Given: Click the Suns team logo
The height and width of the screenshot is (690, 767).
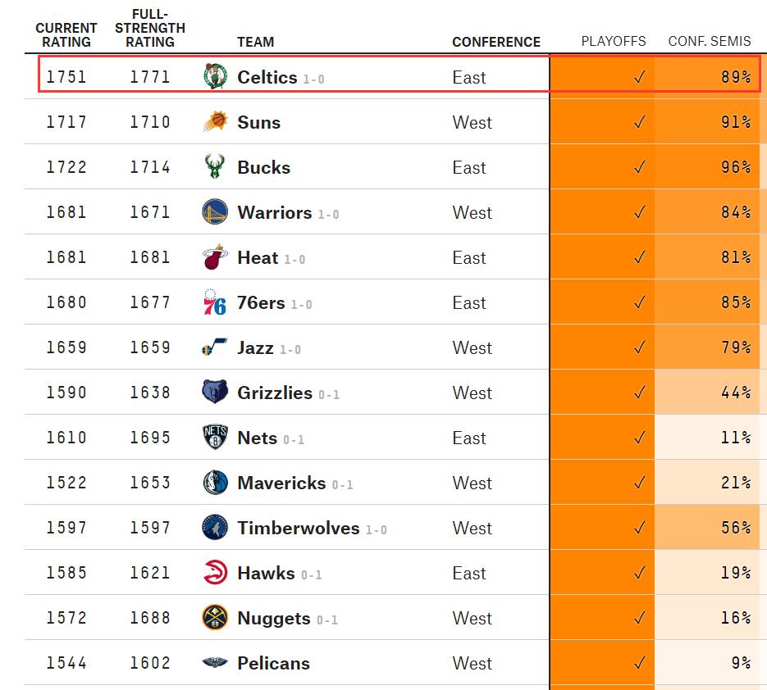Looking at the screenshot, I should (x=214, y=122).
